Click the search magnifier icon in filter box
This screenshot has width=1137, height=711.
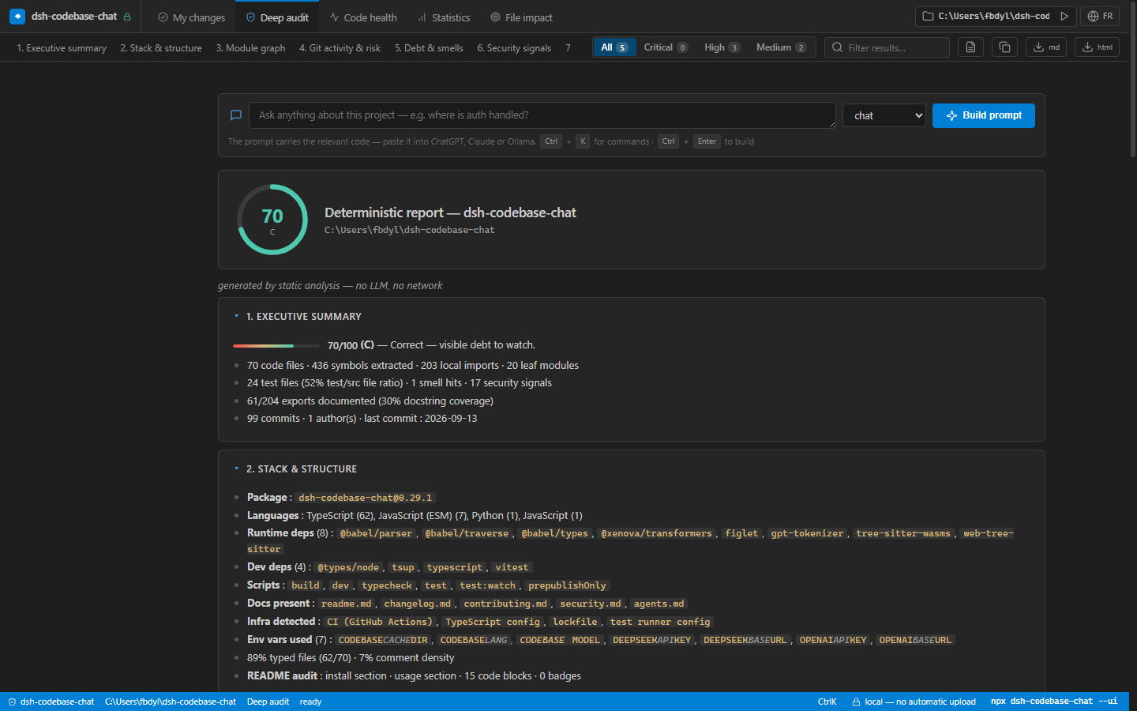click(x=838, y=47)
